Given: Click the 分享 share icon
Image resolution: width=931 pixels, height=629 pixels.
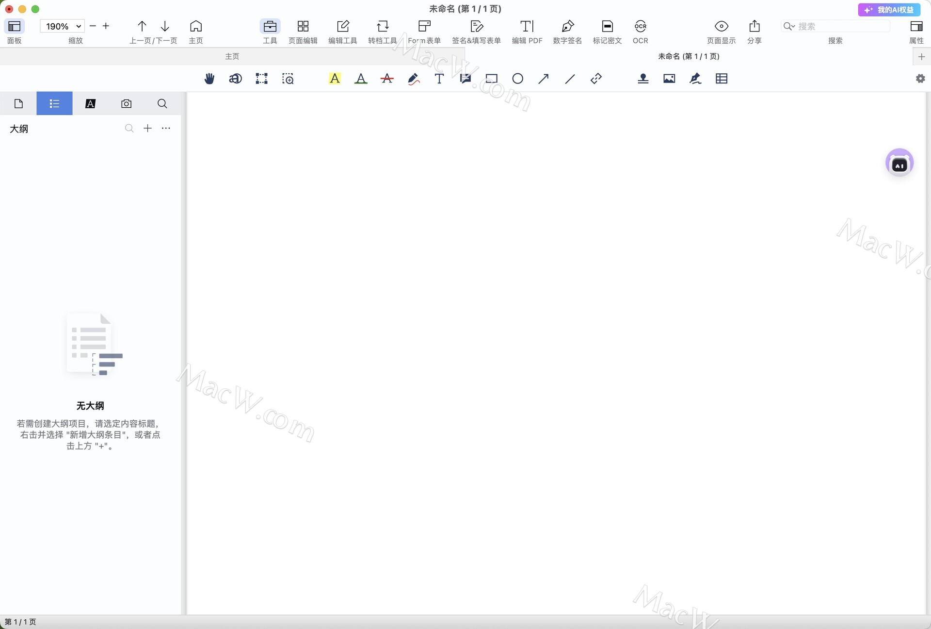Looking at the screenshot, I should [754, 26].
